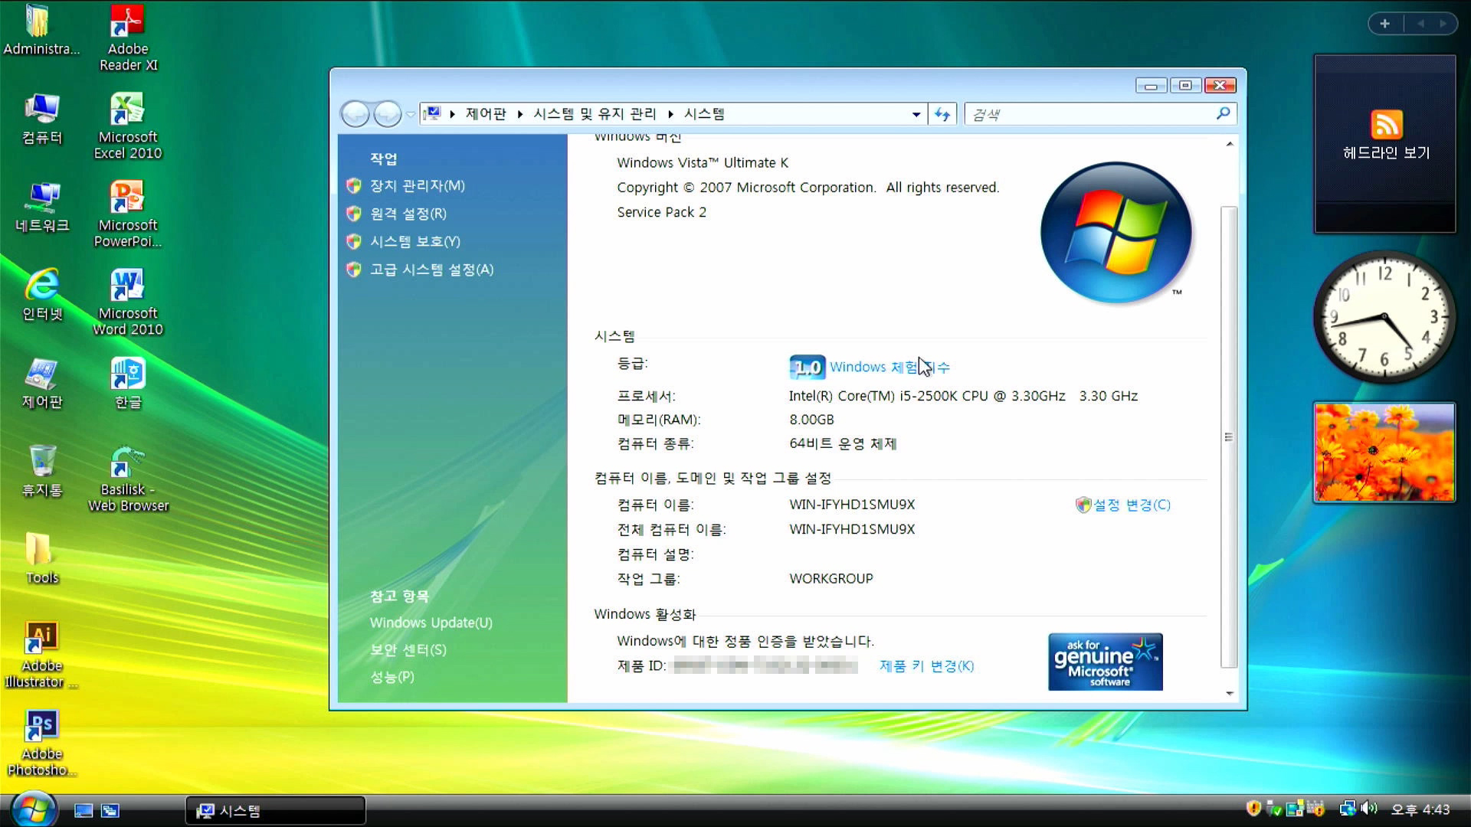Open recent pages dropdown beside navigation buttons
The width and height of the screenshot is (1471, 827).
point(411,114)
